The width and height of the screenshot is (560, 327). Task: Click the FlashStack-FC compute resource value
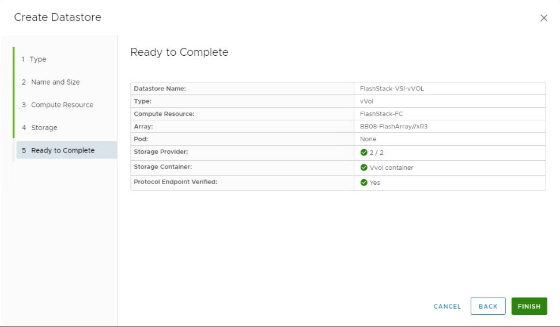point(381,114)
